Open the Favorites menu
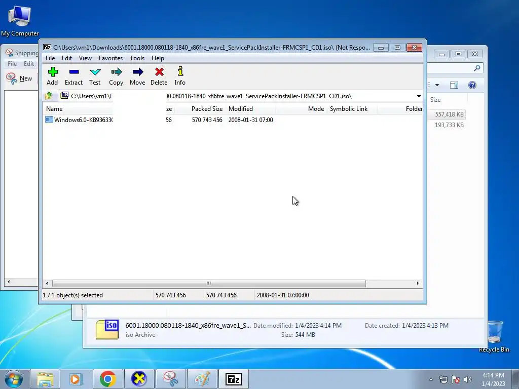Image resolution: width=519 pixels, height=389 pixels. coord(110,58)
